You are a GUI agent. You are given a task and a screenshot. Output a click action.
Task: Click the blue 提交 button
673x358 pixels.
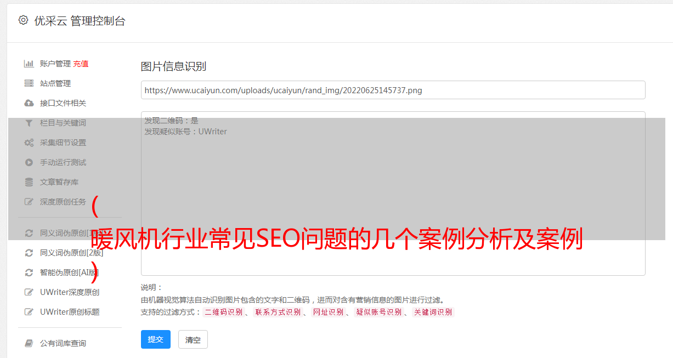(x=156, y=339)
